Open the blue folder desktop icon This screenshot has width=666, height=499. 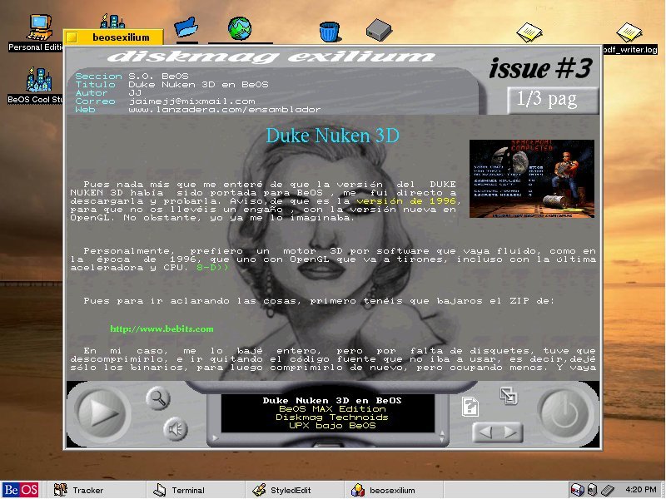[x=186, y=27]
